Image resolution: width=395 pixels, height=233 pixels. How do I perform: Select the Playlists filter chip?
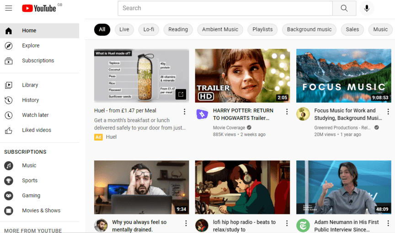pyautogui.click(x=262, y=29)
